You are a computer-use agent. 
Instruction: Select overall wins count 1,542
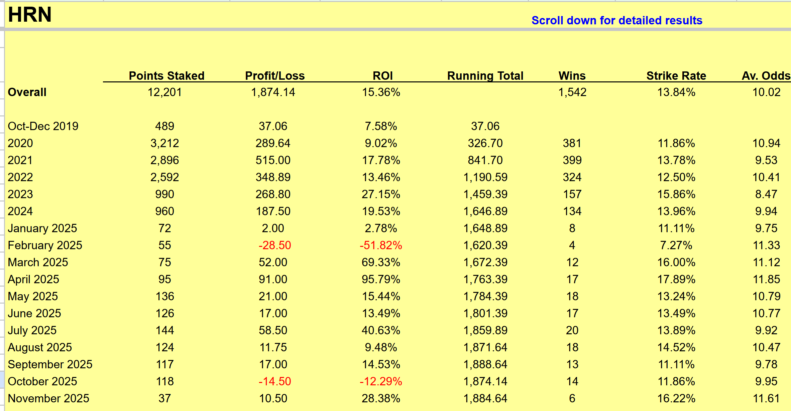click(x=572, y=92)
